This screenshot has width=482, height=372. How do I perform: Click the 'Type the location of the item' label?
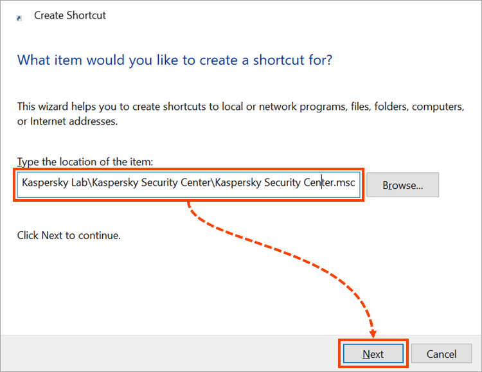click(85, 162)
